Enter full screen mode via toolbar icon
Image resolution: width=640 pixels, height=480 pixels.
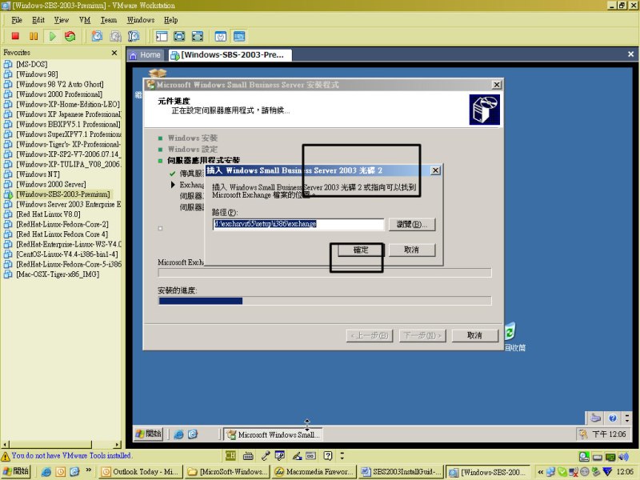point(198,36)
